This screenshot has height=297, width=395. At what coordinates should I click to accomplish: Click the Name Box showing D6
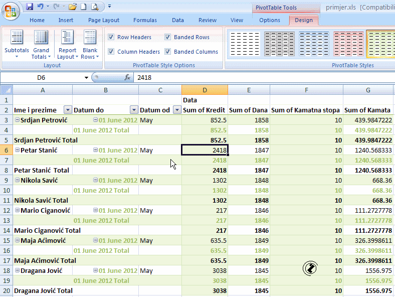(41, 78)
